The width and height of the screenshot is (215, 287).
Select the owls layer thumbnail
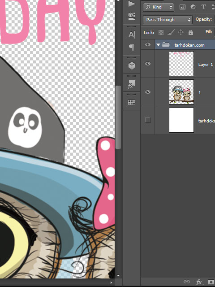(181, 92)
